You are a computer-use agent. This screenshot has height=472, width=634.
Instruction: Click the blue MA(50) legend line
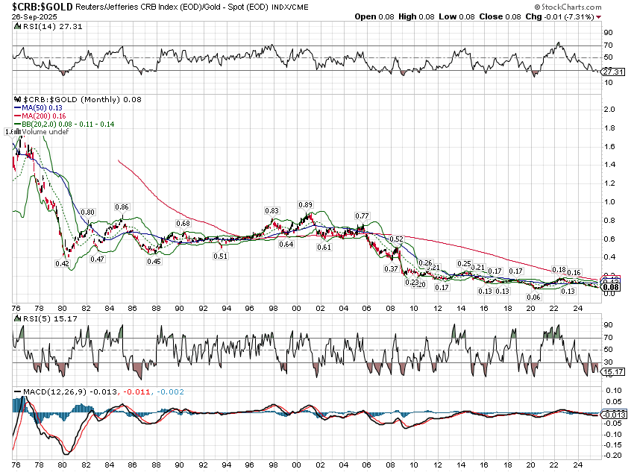tap(17, 107)
